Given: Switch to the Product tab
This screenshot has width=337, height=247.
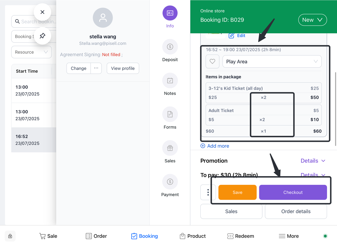Looking at the screenshot, I should [192, 236].
